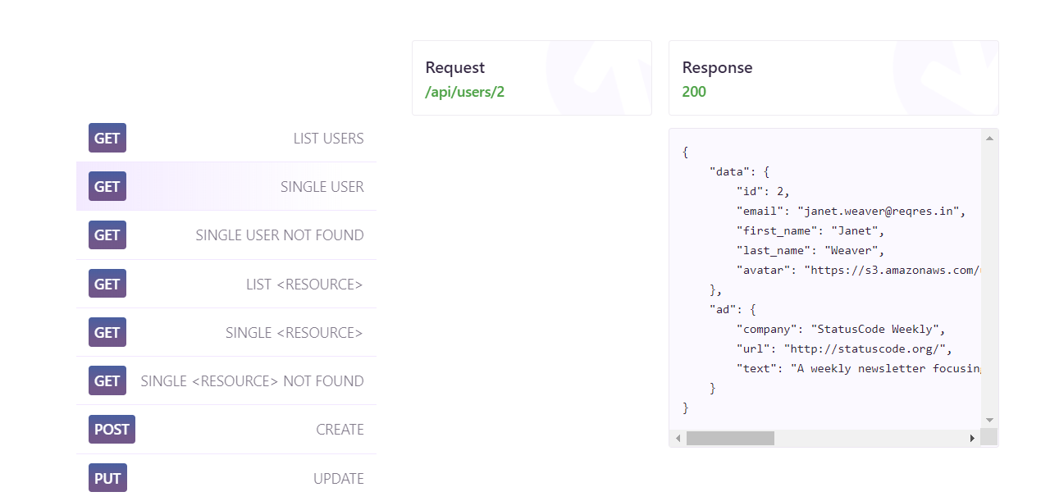Viewport: 1050px width, 501px height.
Task: Select the UPDATE endpoint
Action: 338,477
